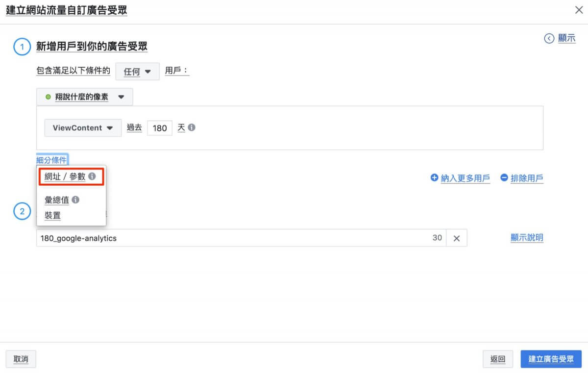The width and height of the screenshot is (588, 373).
Task: Clear the audience name with the X icon
Action: [x=457, y=238]
